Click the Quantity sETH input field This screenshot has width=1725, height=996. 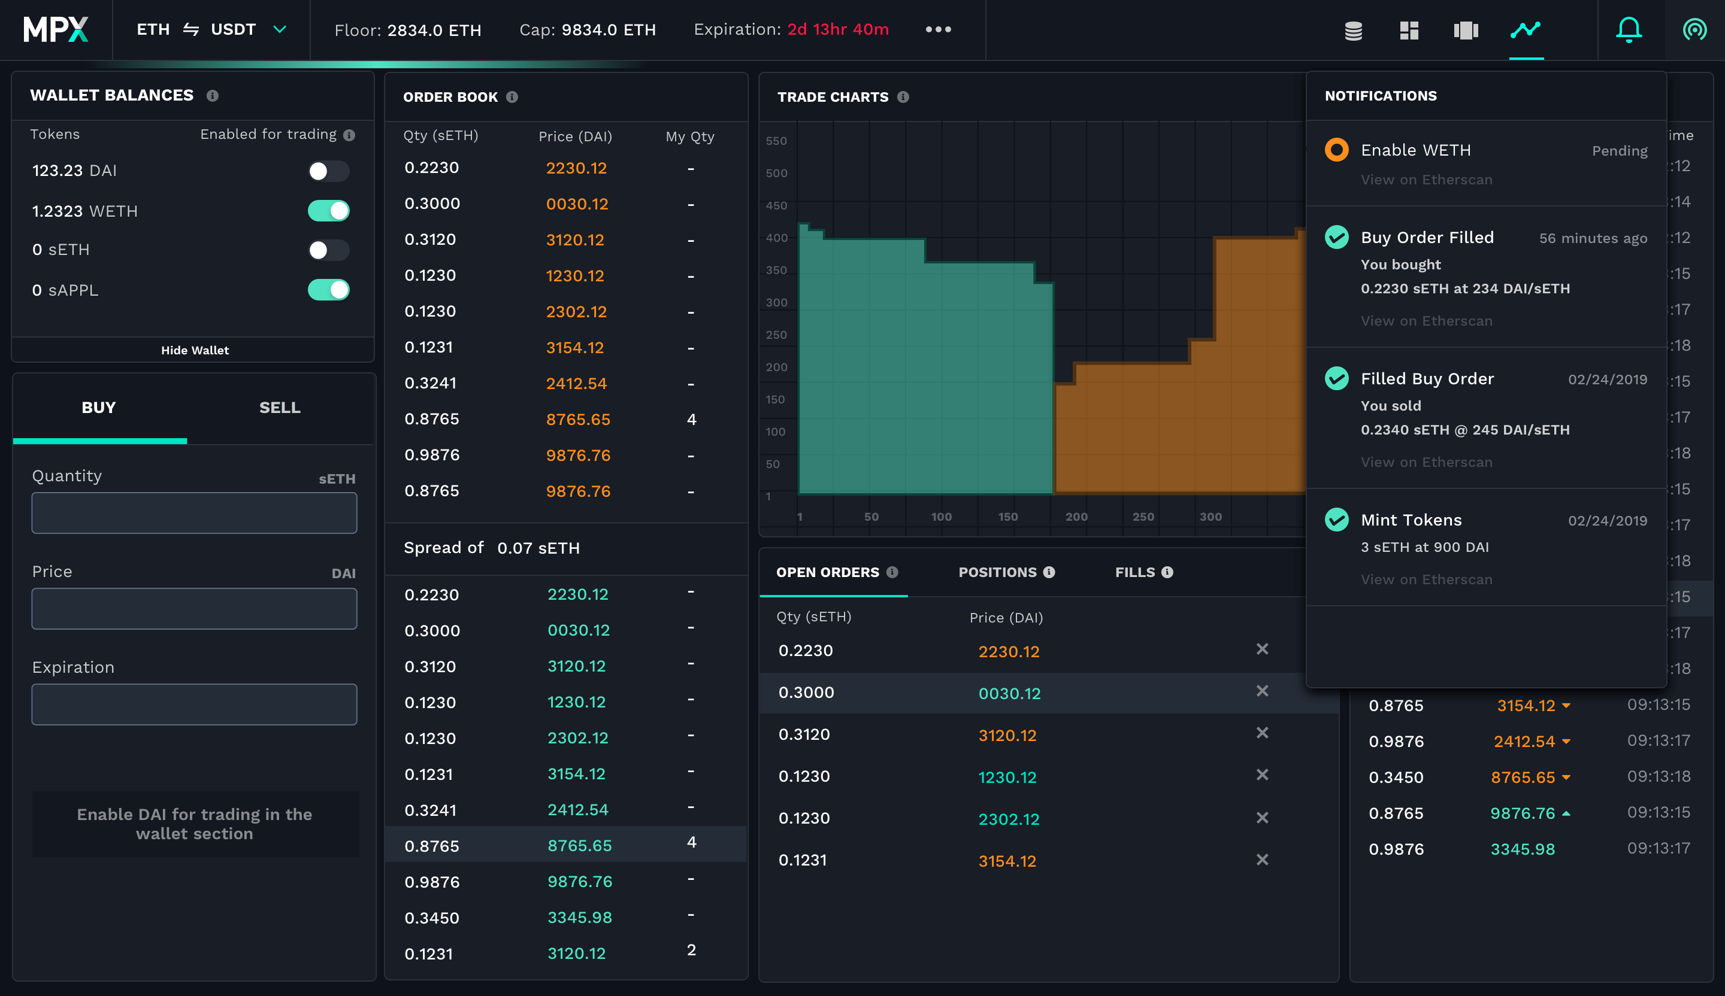(195, 513)
